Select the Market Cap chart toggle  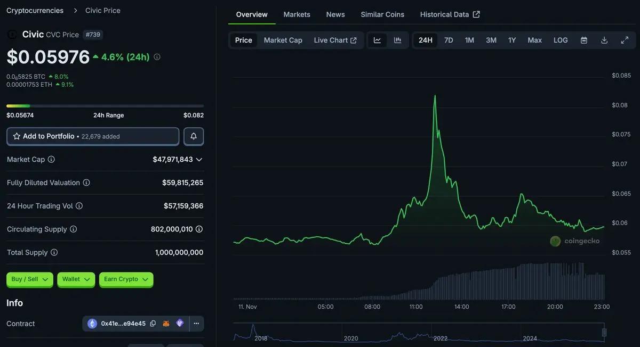[x=283, y=40]
